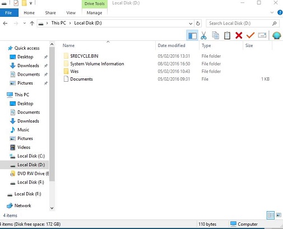Screen dimensions: 283x229
Task: Open pinned Pictures under Quick access
Action: click(x=25, y=83)
